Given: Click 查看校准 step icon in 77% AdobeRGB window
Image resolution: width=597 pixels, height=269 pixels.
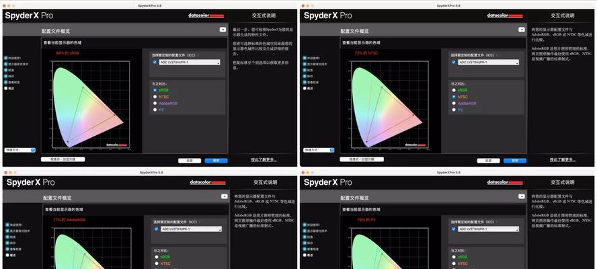Looking at the screenshot, I should pyautogui.click(x=7, y=249).
